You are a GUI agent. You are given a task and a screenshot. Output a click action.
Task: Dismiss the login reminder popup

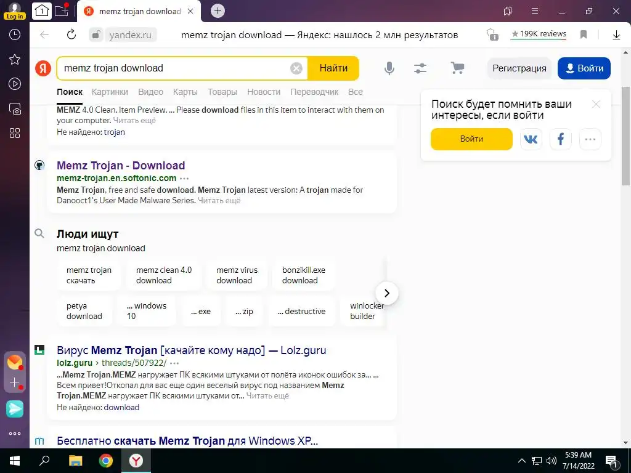[596, 104]
